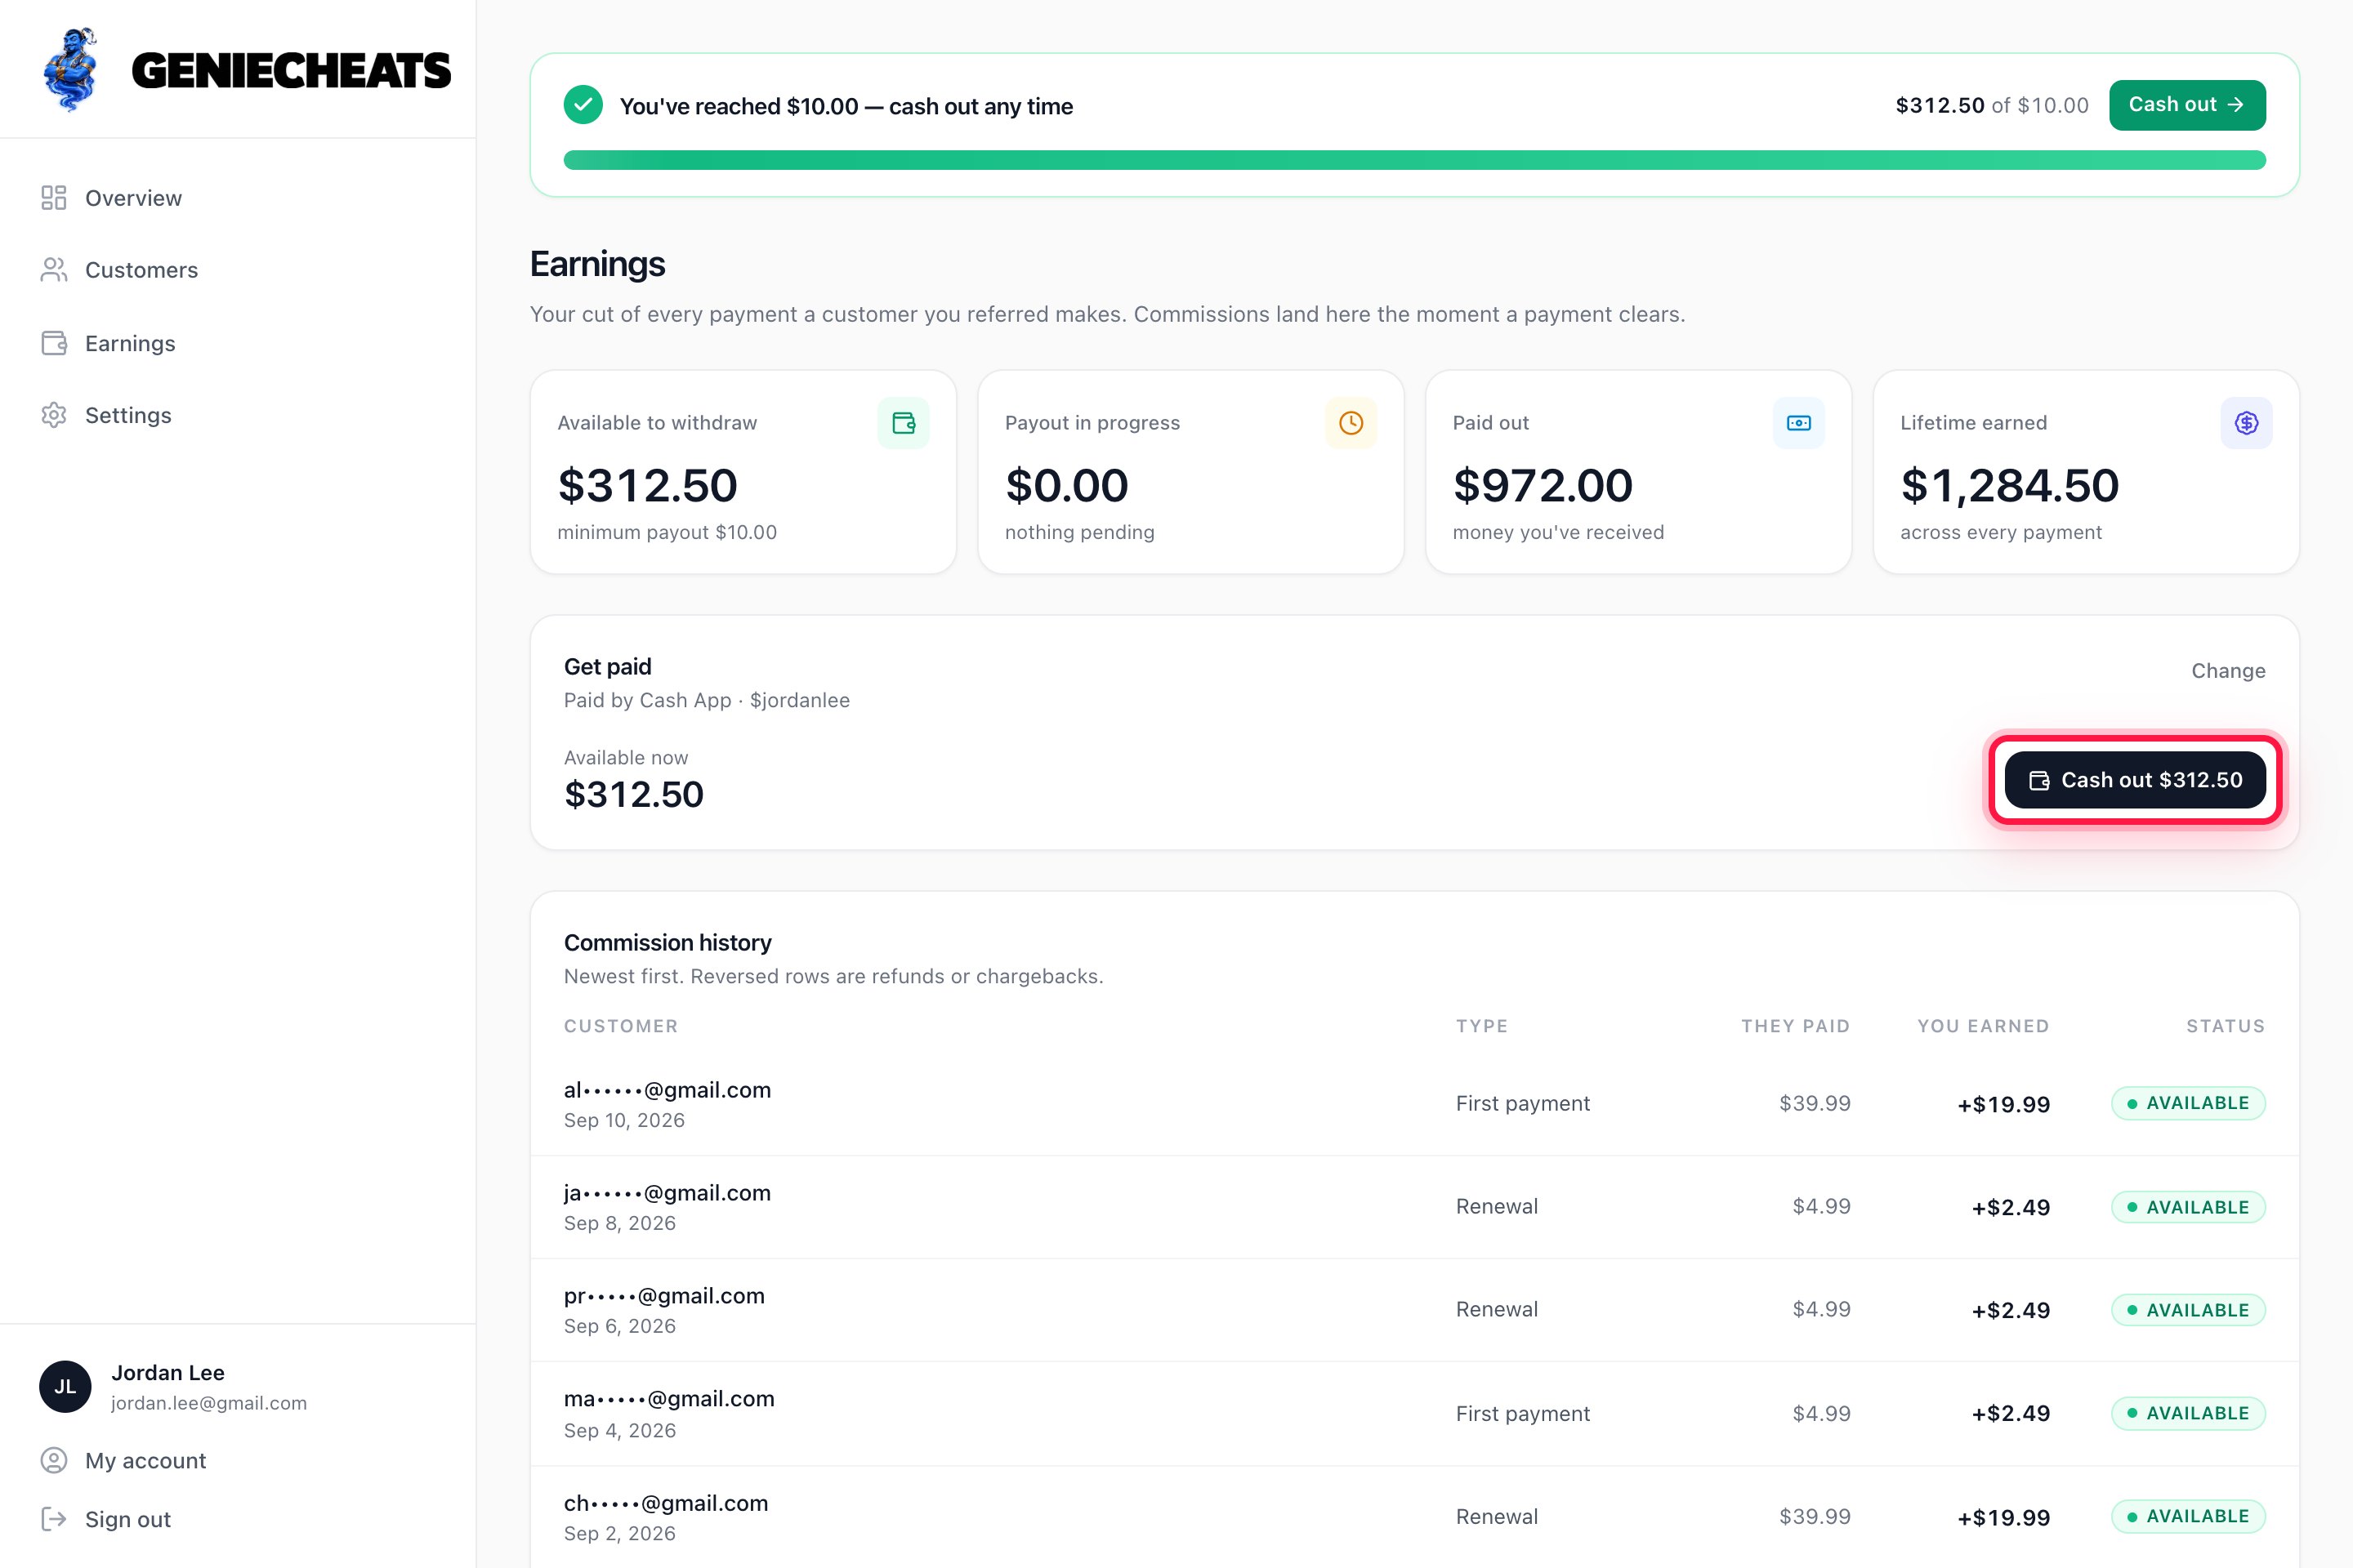Screen dimensions: 2353x1568
Task: Click the TYPE column header
Action: [1481, 1026]
